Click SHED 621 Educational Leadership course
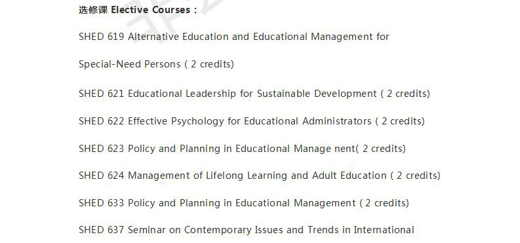 [254, 94]
